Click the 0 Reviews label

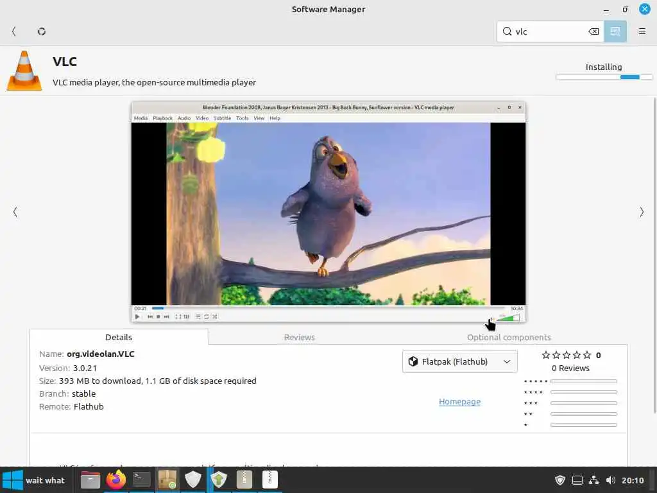pos(570,368)
